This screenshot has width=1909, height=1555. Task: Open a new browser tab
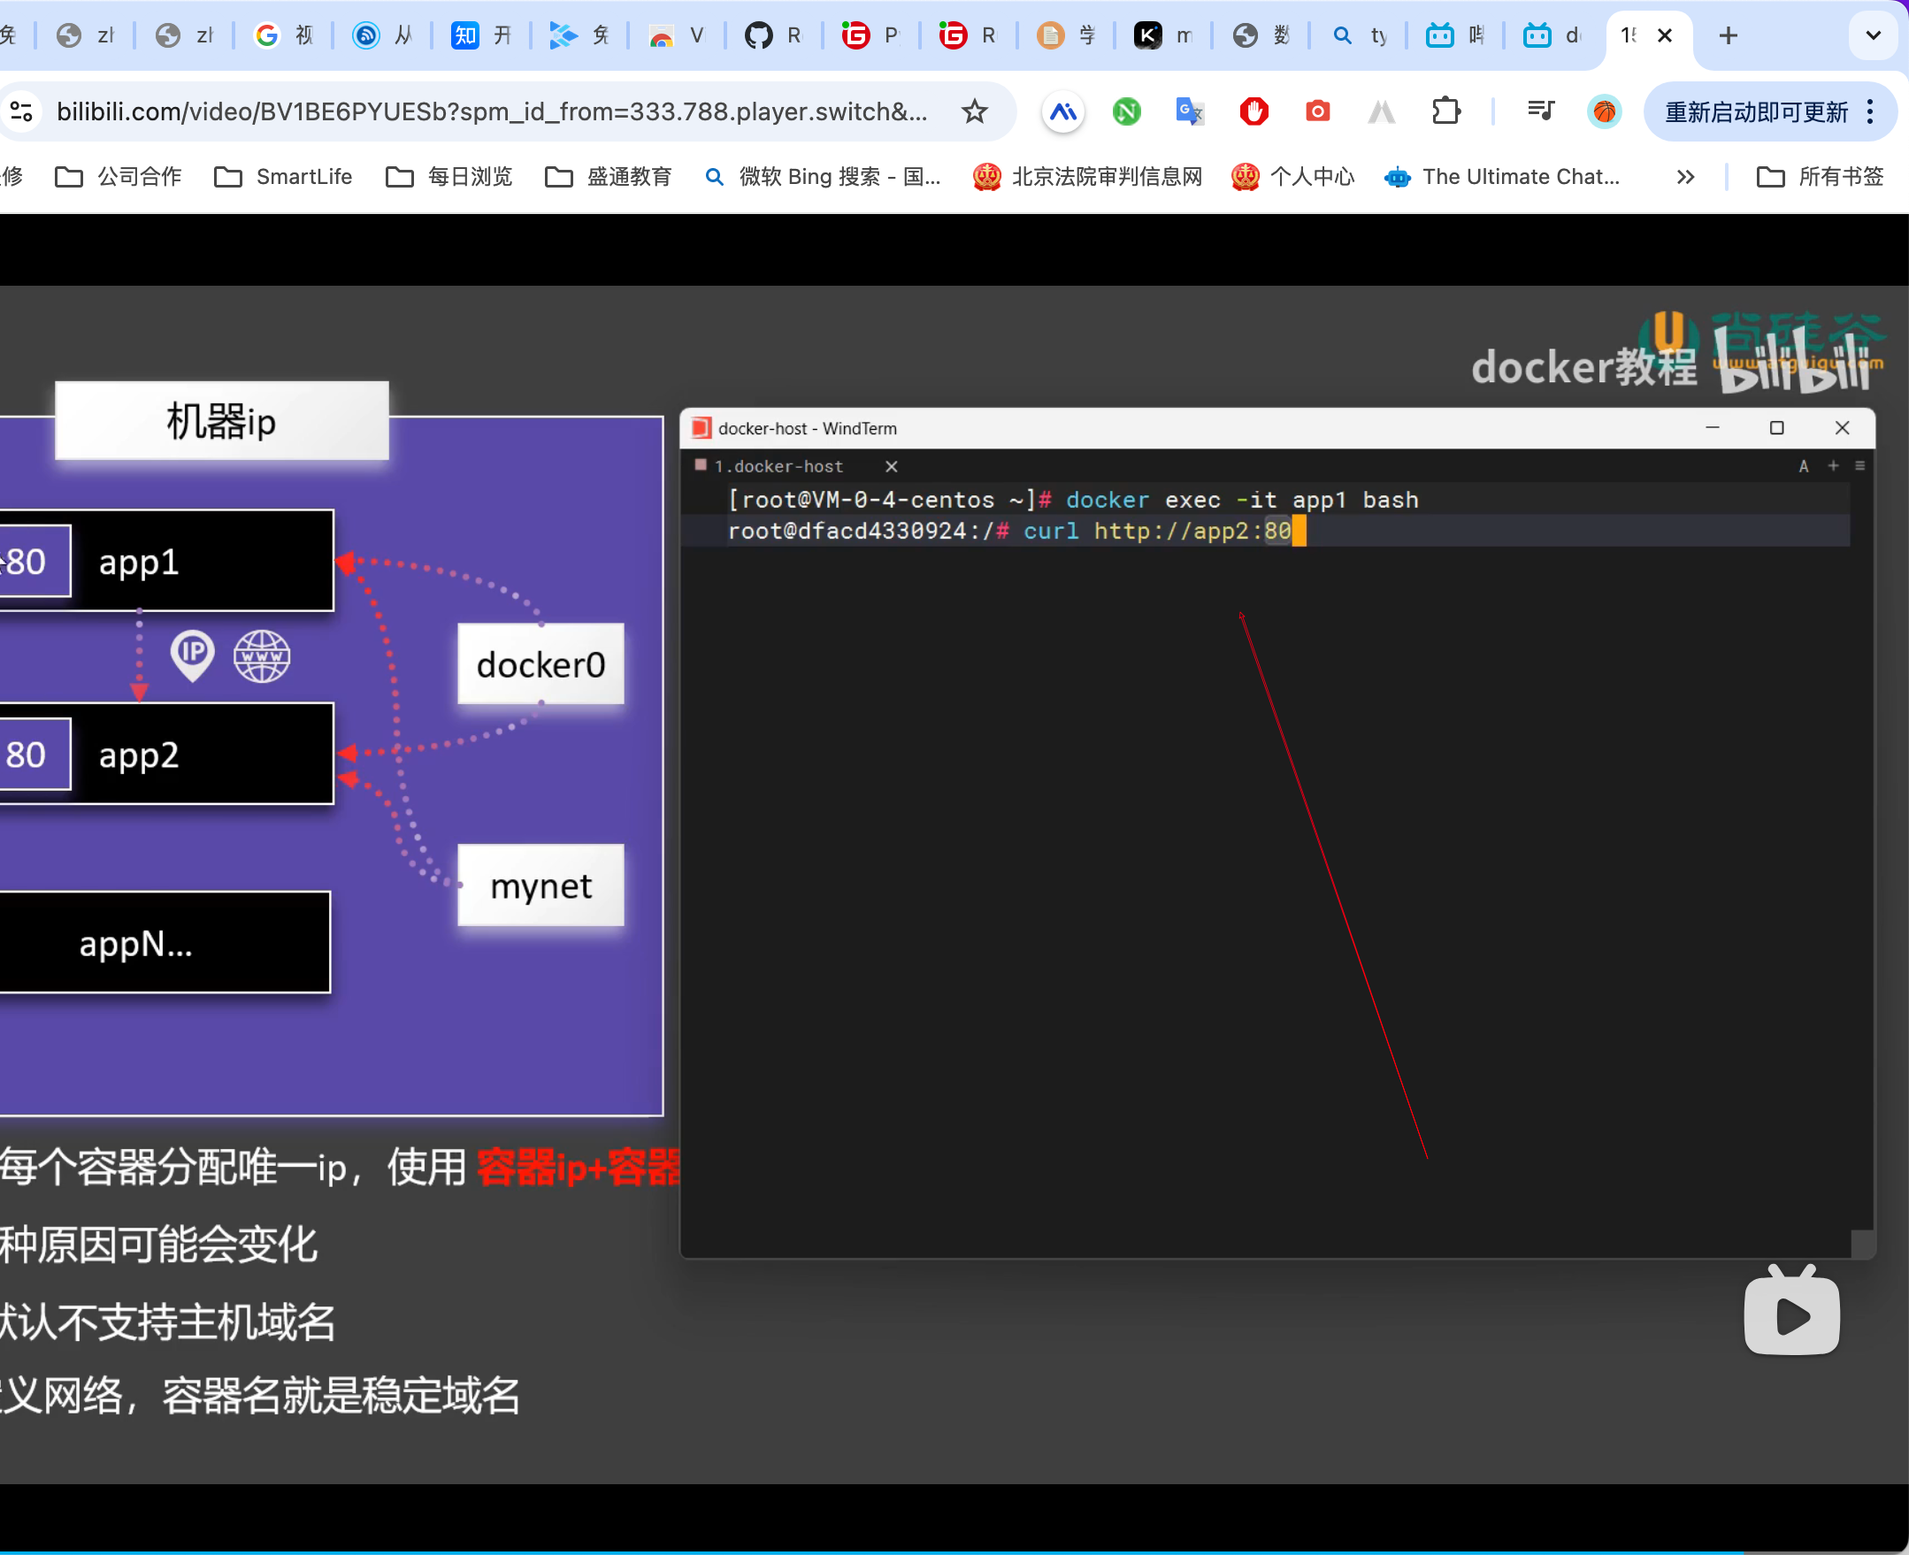point(1728,36)
